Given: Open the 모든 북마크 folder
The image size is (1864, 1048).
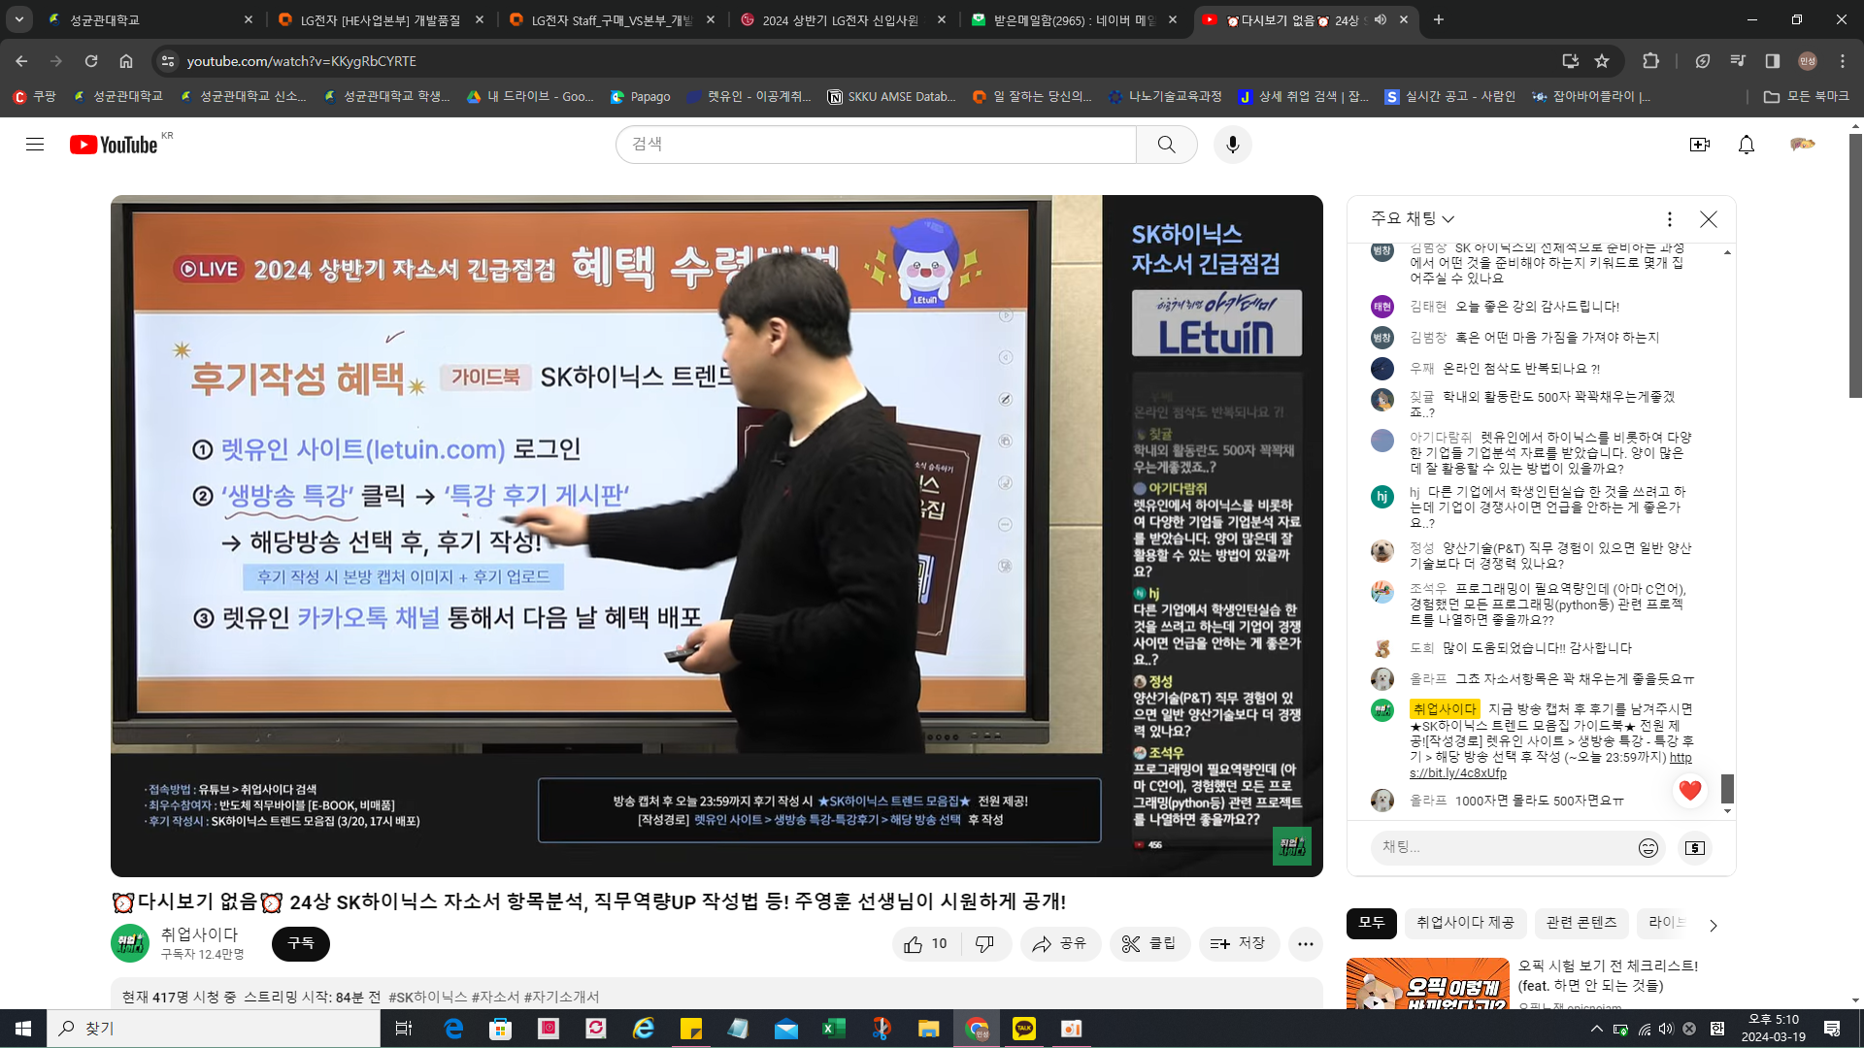Looking at the screenshot, I should pyautogui.click(x=1807, y=96).
